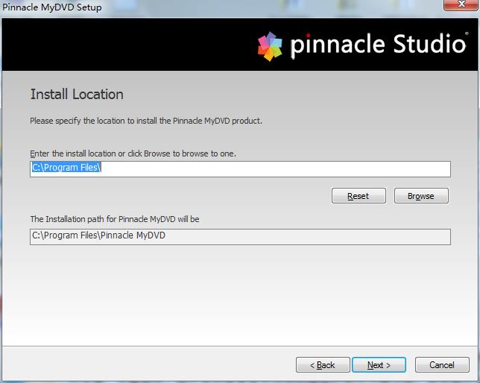
Task: Close the Pinnacle MyDVD Setup window
Action: click(x=461, y=4)
